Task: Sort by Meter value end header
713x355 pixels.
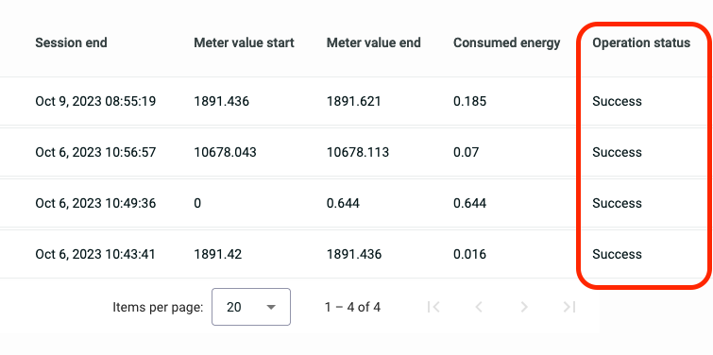Action: [374, 42]
